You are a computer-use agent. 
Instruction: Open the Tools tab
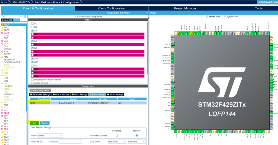[x=259, y=8]
